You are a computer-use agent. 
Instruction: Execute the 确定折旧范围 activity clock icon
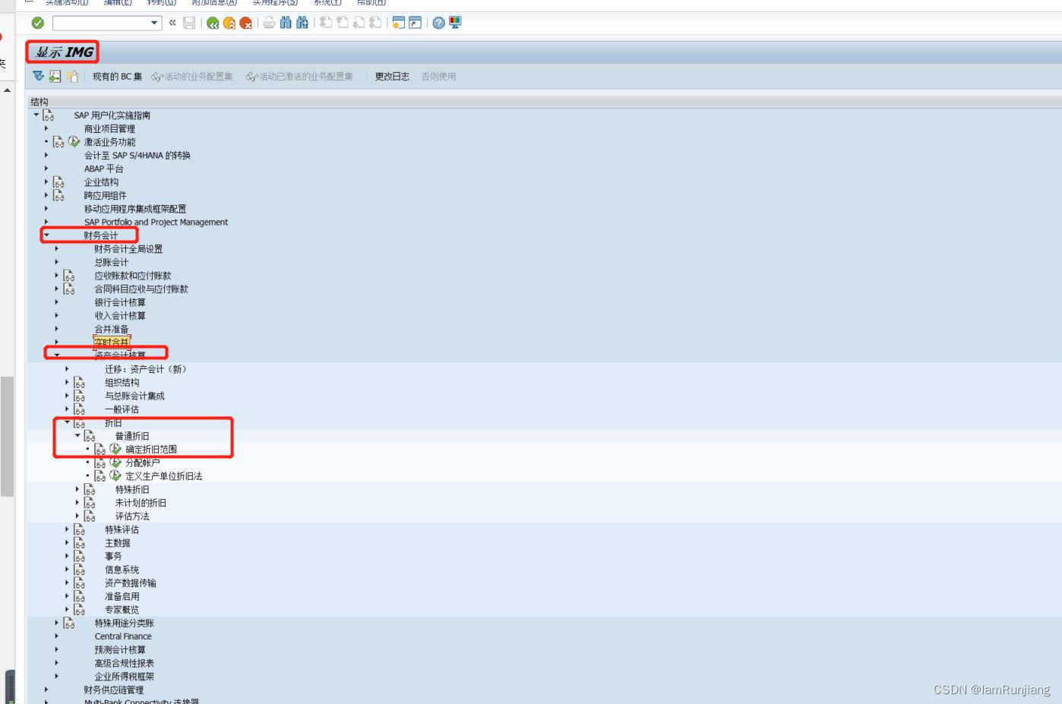(x=115, y=449)
